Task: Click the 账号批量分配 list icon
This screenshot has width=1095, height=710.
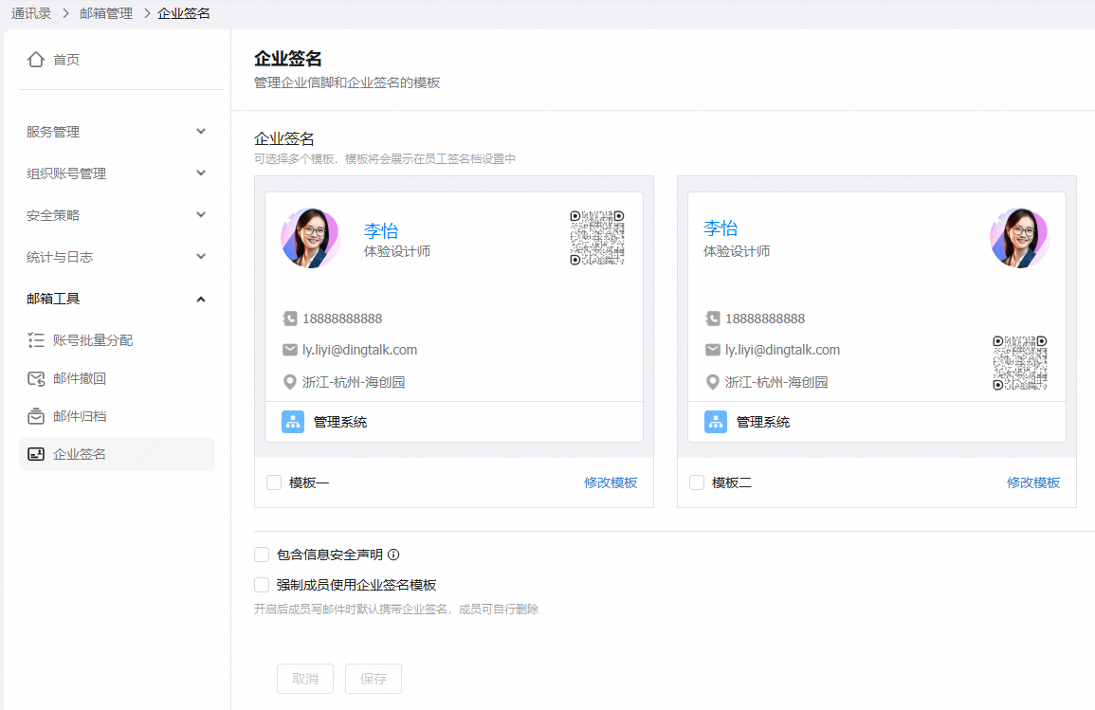Action: coord(36,340)
